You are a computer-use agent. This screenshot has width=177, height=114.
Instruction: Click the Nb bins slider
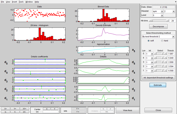coord(159,20)
